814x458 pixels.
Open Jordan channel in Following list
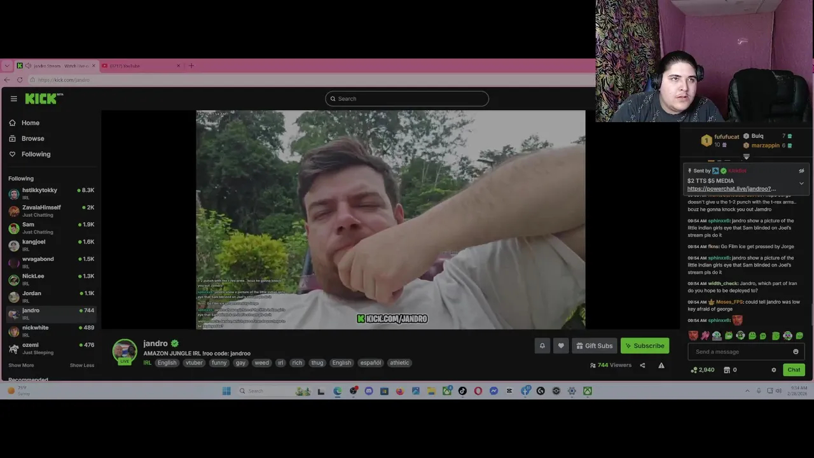pos(51,296)
